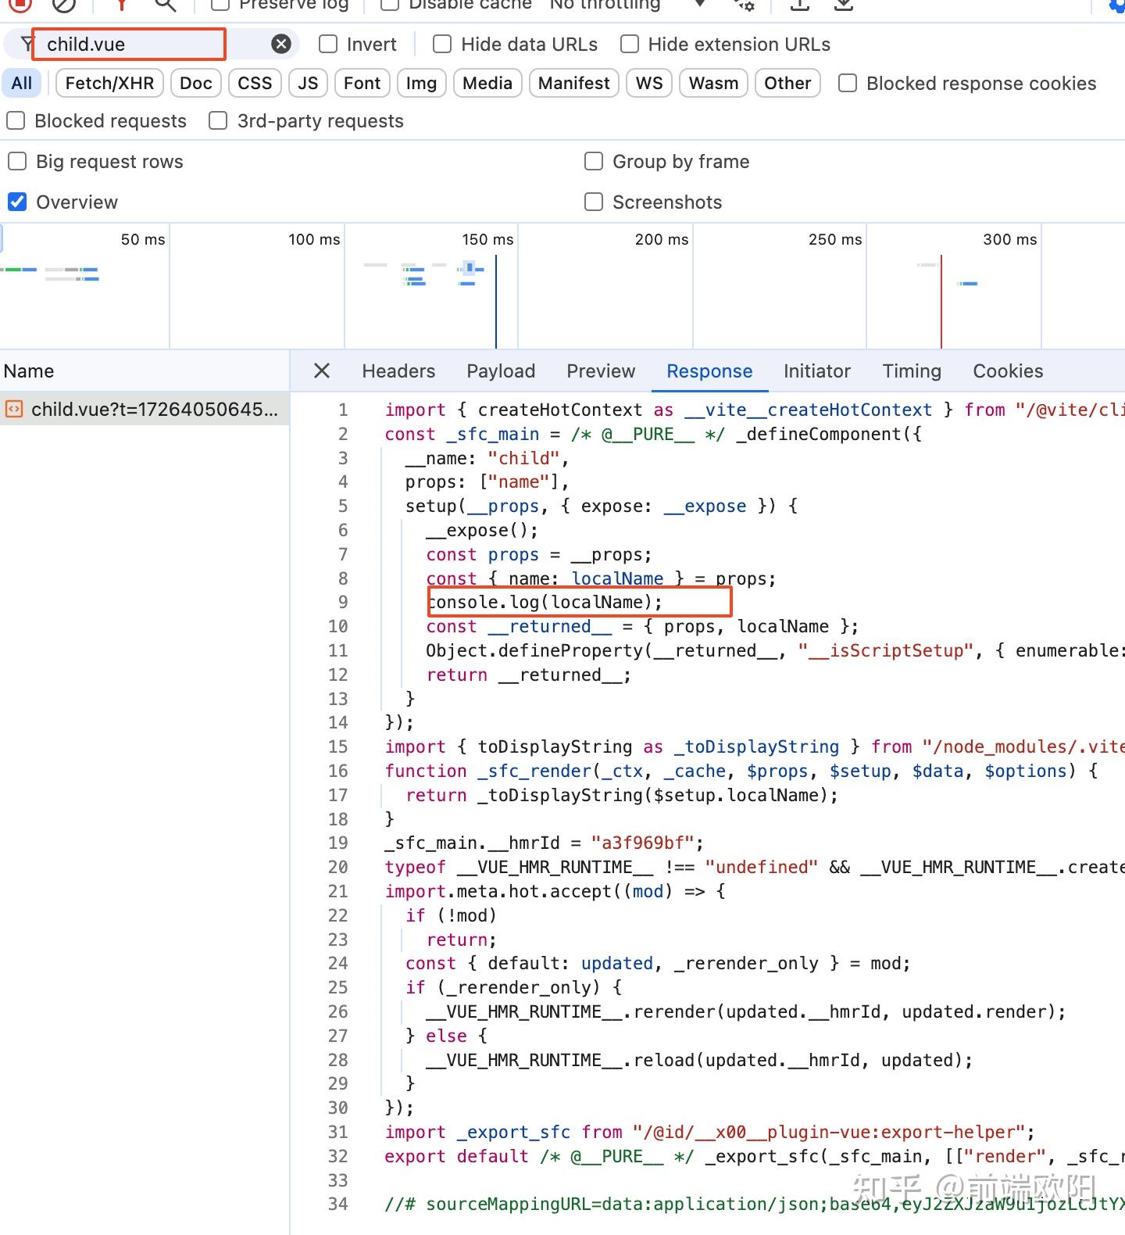Uncheck the Overview checkbox

[17, 202]
